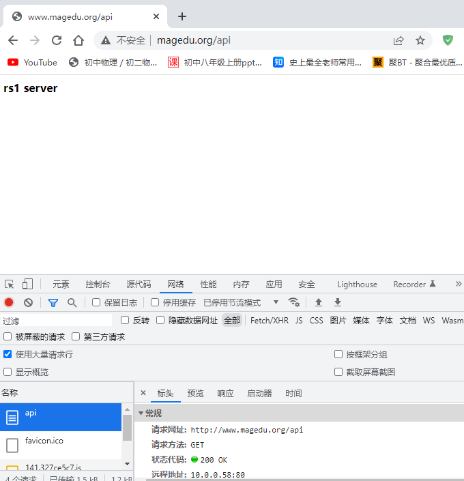Switch to the 内存 panel
This screenshot has height=481, width=464.
(x=241, y=285)
